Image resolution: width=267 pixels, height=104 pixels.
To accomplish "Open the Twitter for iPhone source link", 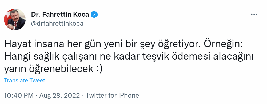I will (x=112, y=96).
